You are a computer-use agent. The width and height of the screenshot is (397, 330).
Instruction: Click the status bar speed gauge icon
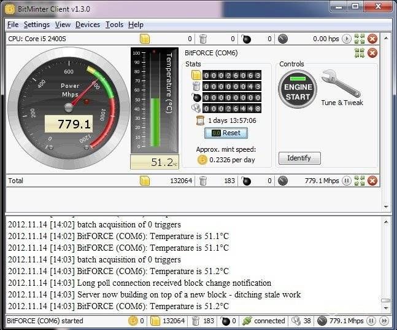pos(322,321)
